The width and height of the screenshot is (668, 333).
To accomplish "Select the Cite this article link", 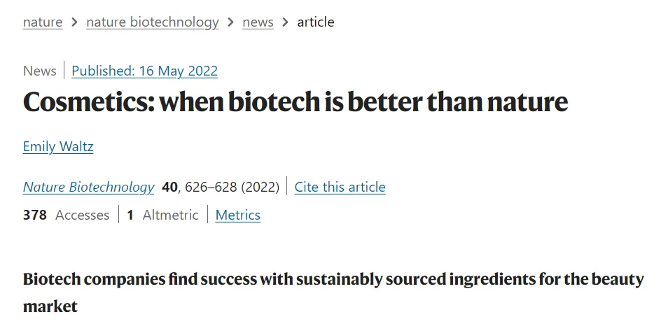I will 340,187.
